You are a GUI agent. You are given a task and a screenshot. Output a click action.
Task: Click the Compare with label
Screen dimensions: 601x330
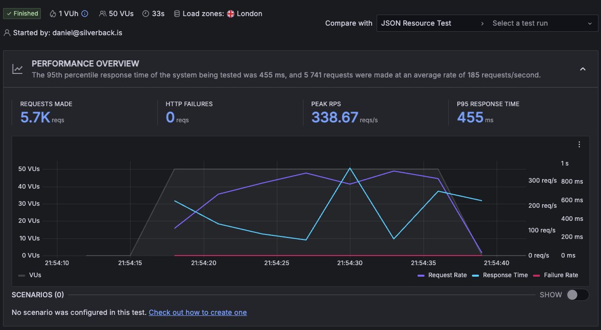tap(348, 23)
